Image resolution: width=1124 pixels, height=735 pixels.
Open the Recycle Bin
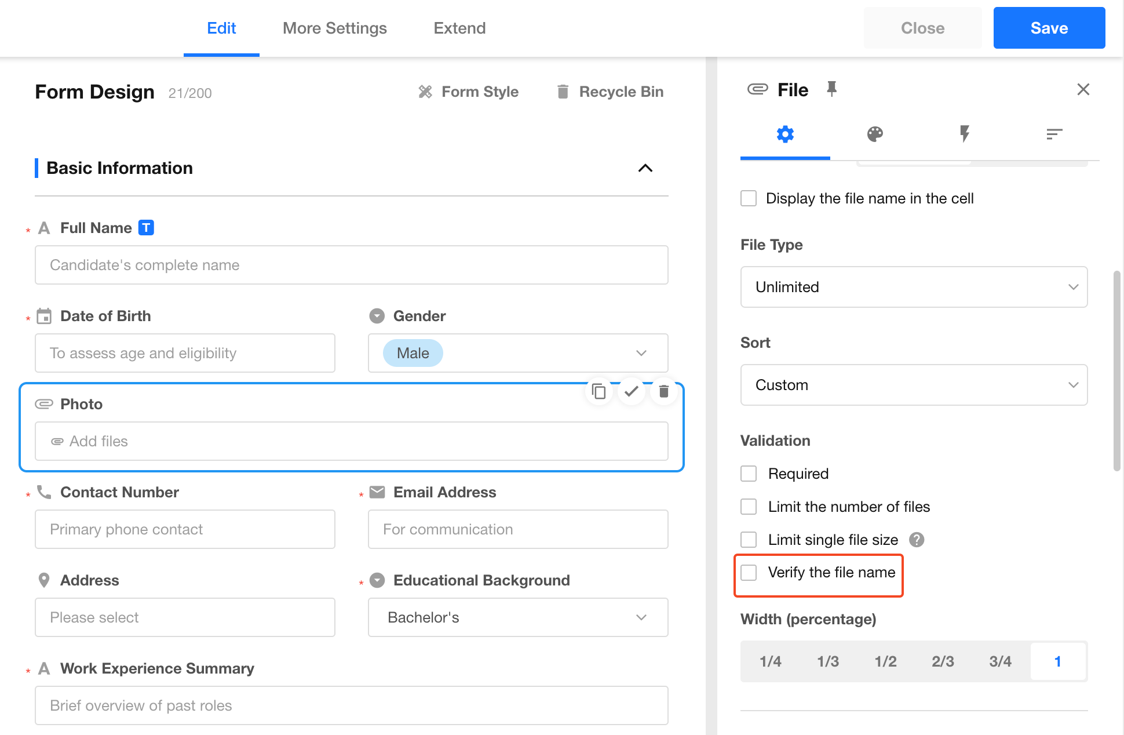pyautogui.click(x=610, y=92)
